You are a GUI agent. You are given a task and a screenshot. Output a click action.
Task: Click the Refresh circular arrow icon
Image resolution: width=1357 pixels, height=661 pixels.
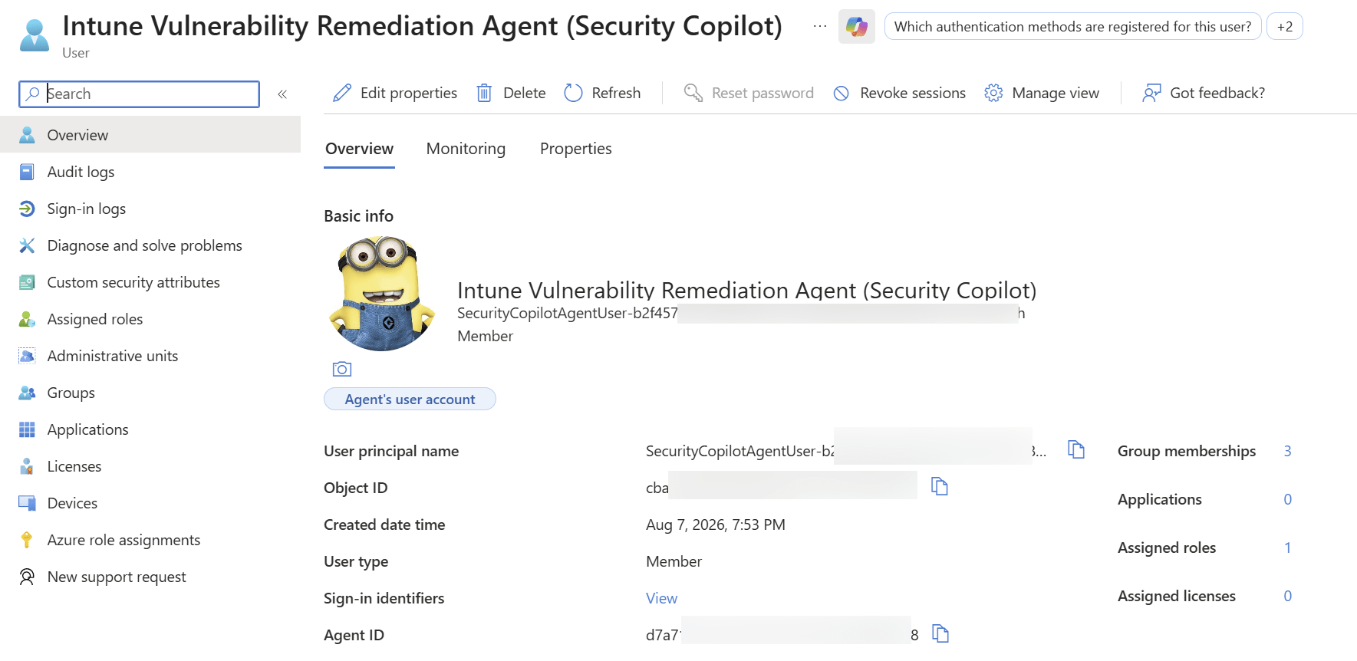coord(573,93)
